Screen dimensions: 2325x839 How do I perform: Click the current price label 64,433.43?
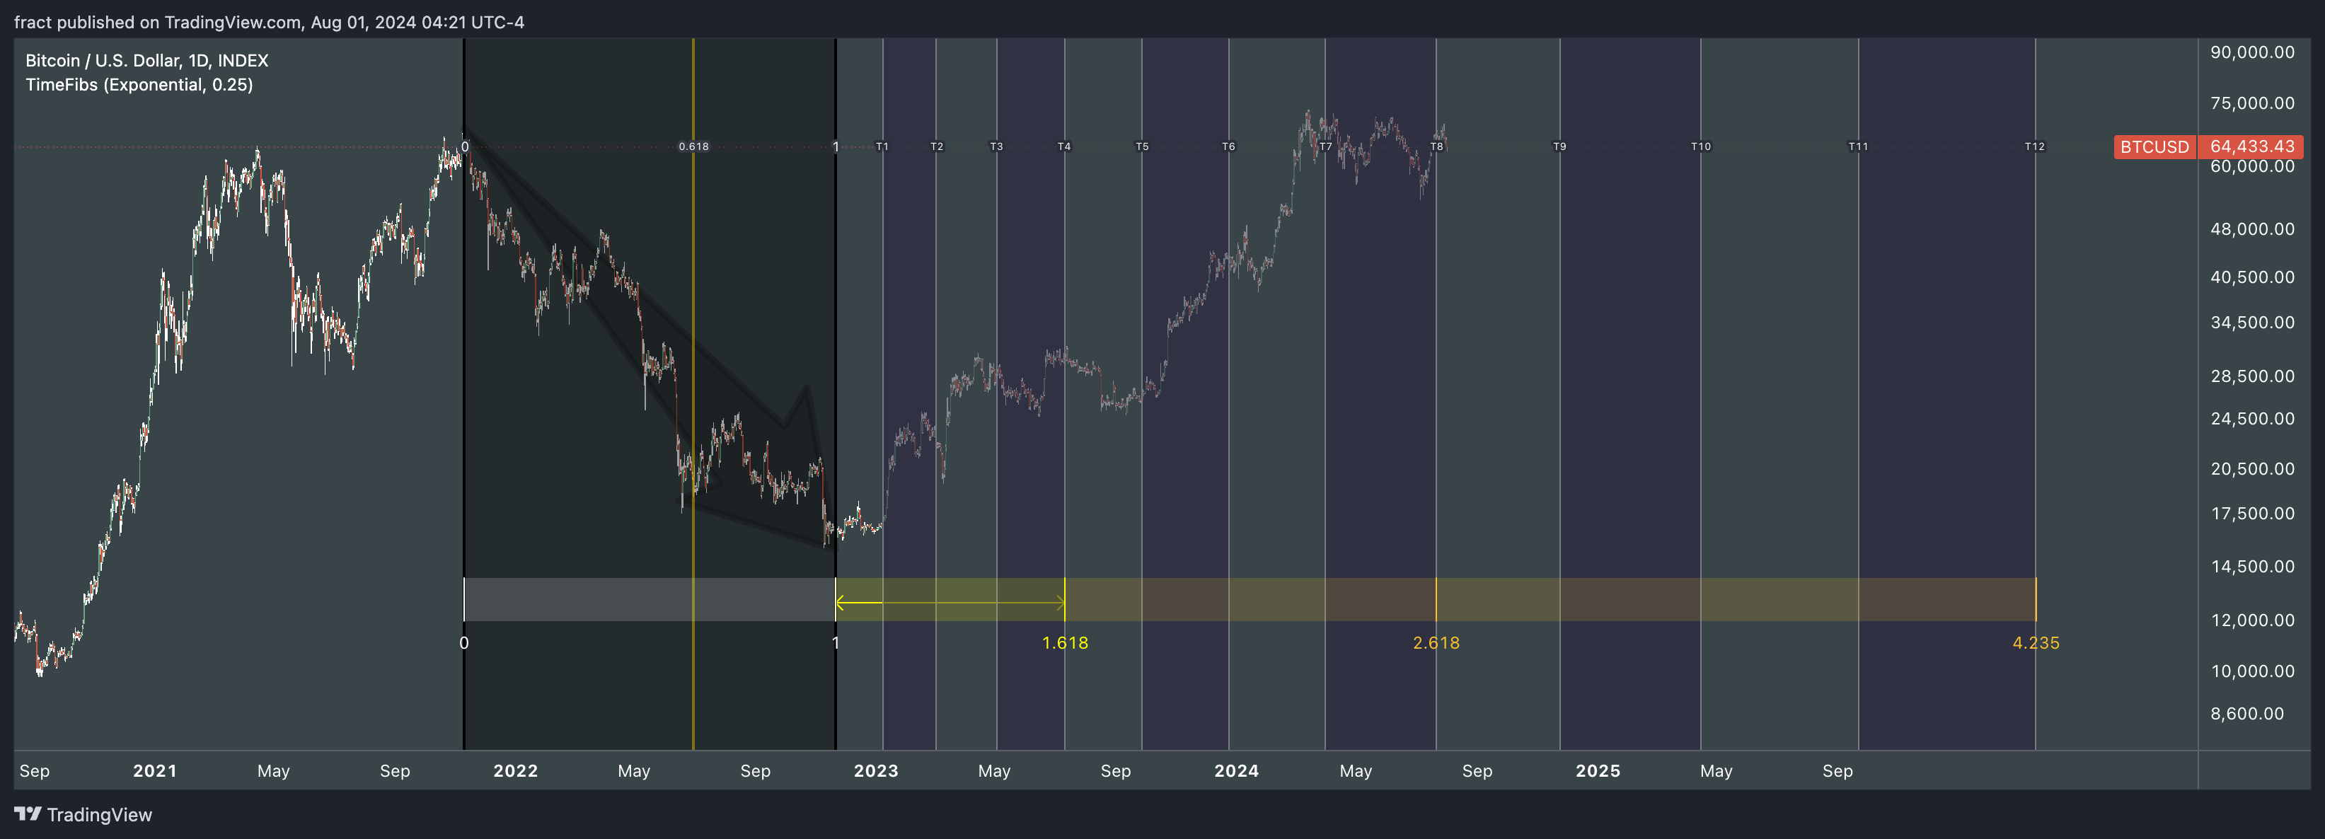click(2251, 147)
